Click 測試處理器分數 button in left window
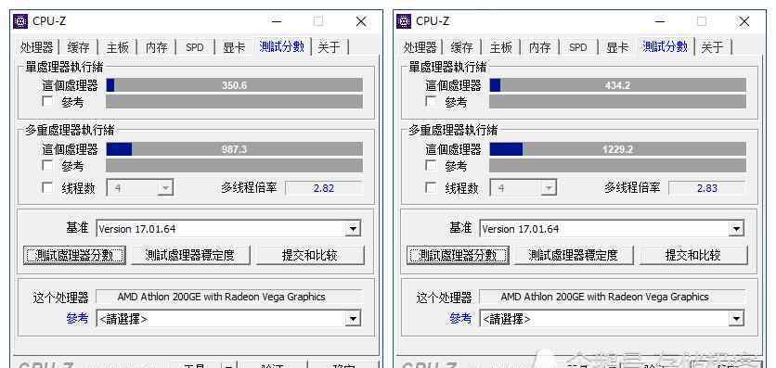 (x=75, y=256)
